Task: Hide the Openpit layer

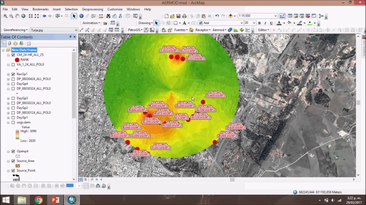Action: tap(13, 151)
